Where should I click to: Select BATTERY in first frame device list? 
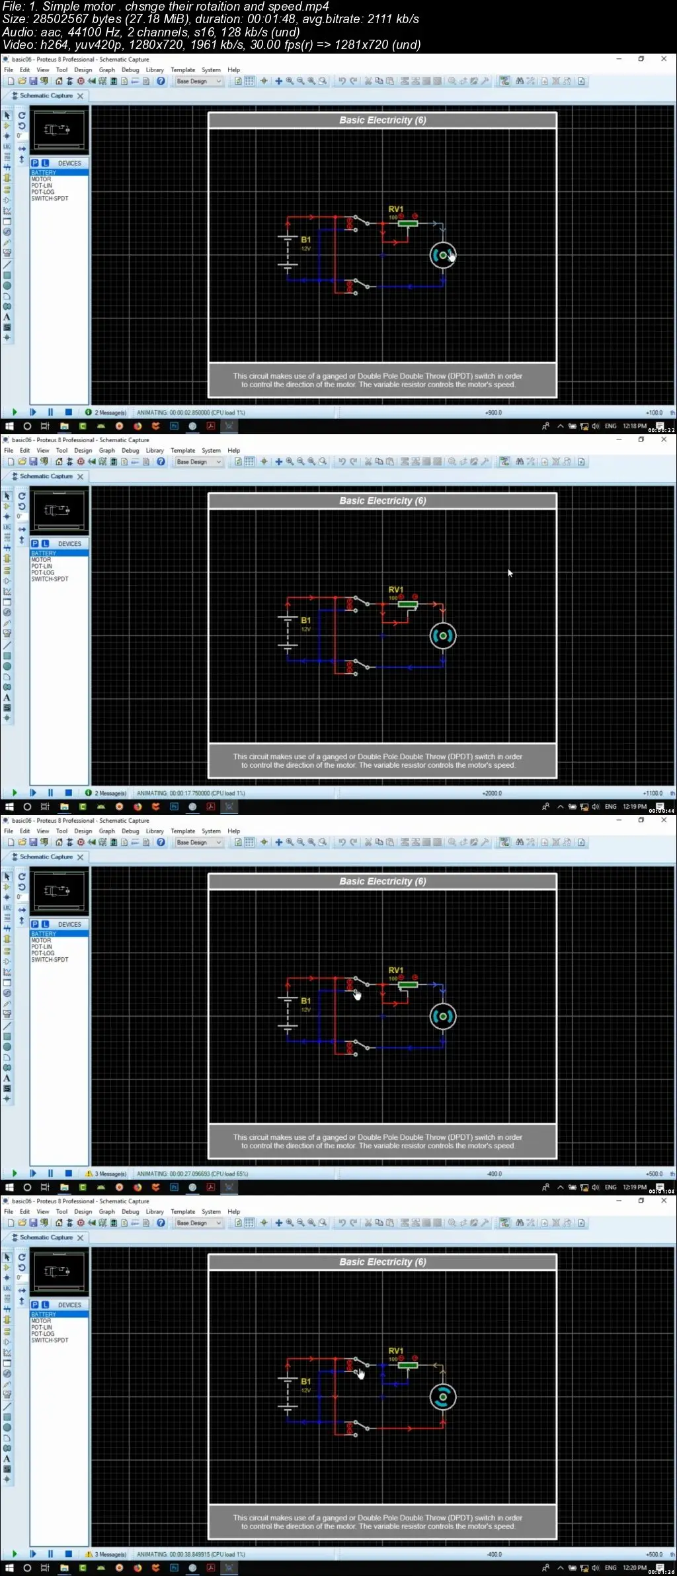(x=59, y=173)
